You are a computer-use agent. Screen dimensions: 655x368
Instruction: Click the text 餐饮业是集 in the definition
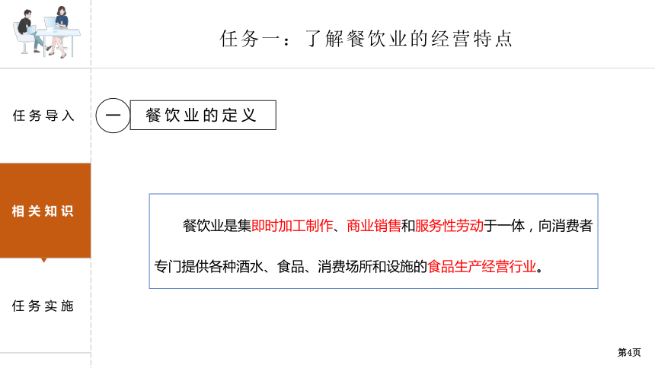point(217,226)
